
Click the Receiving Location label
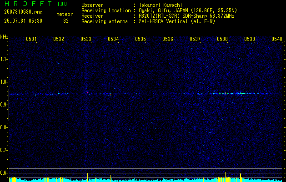(x=106, y=10)
